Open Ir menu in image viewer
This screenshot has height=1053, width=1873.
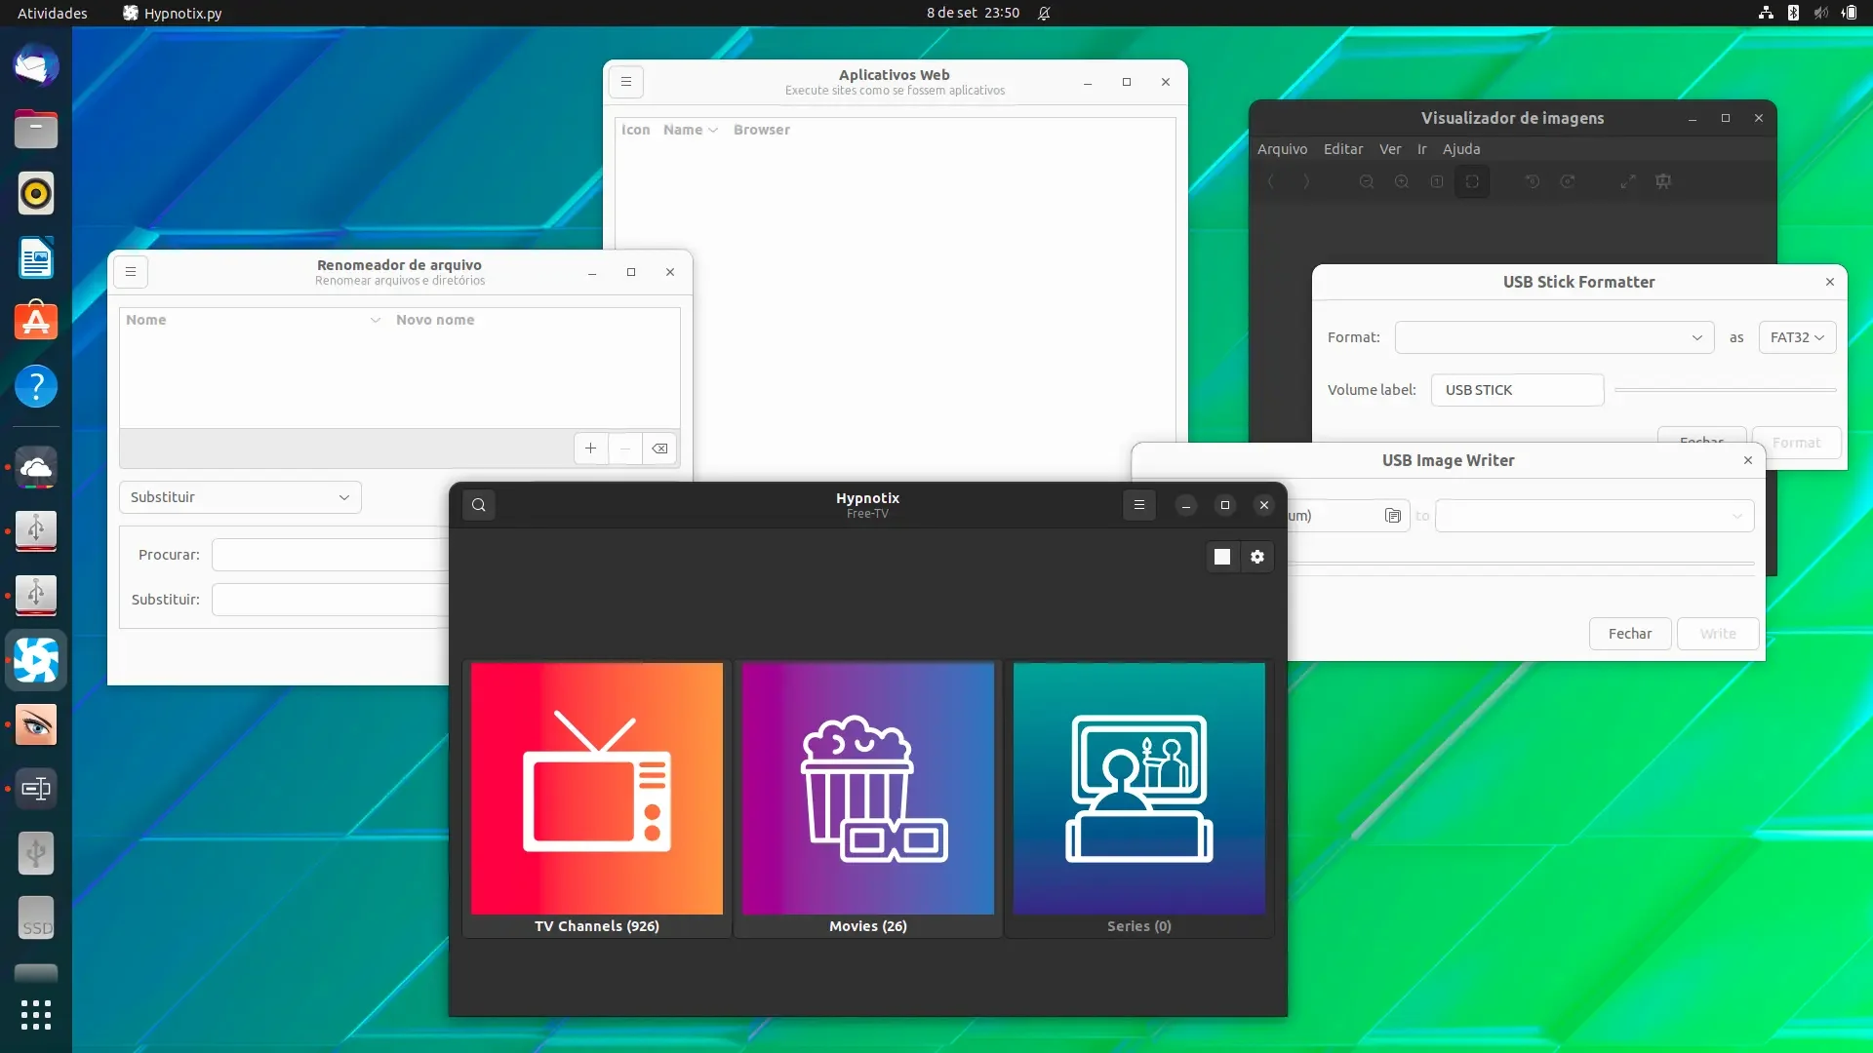(1421, 149)
